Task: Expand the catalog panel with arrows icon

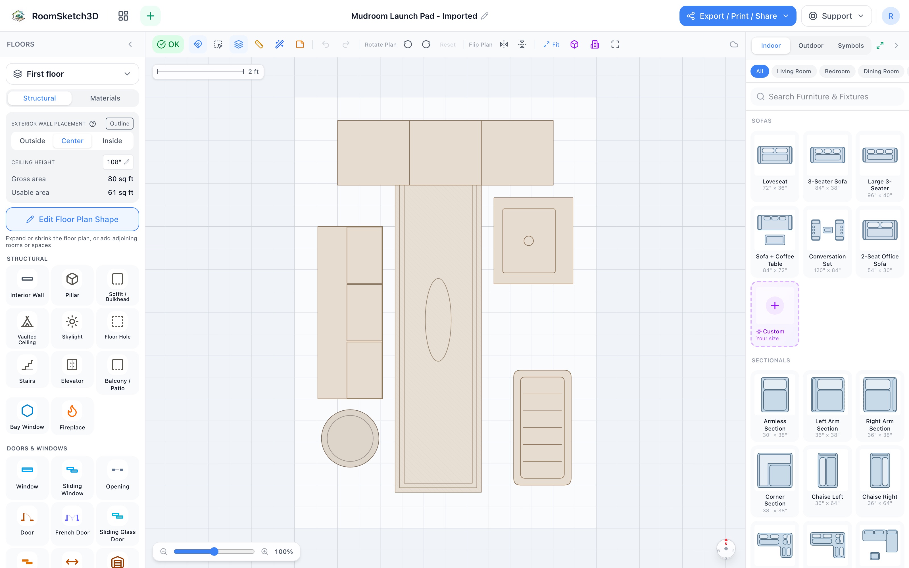Action: point(880,45)
